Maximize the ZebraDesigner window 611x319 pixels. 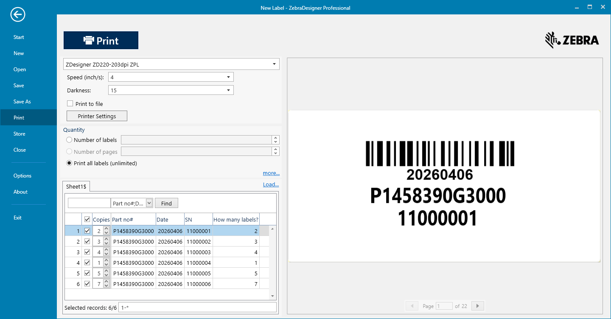click(589, 7)
